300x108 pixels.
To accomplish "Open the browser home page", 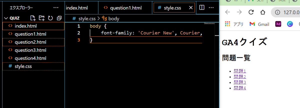I will 262,12.
